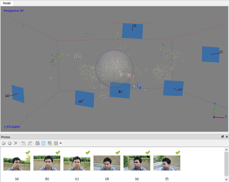Click camera (d) blue plane in viewport

132,31
